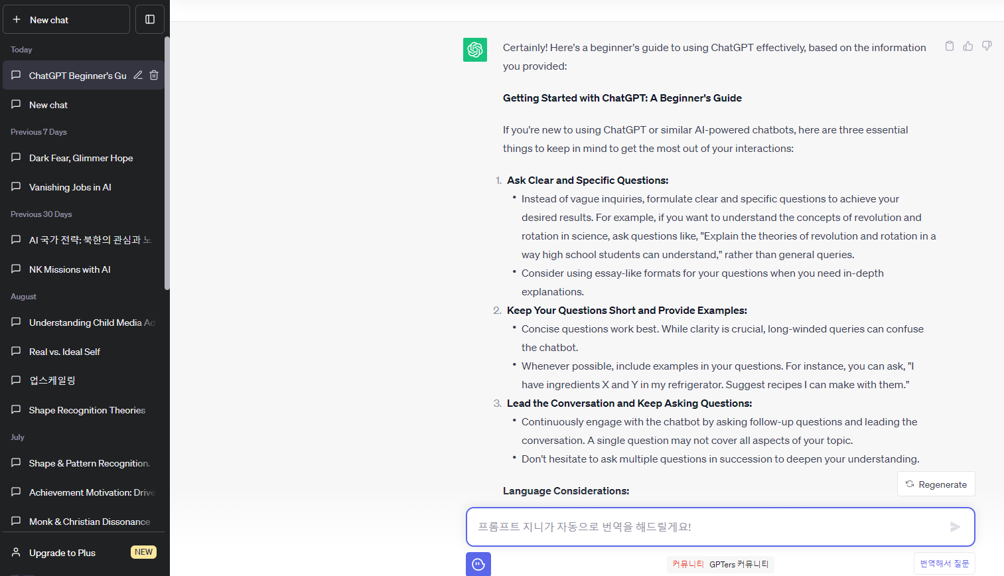Viewport: 1004px width, 576px height.
Task: Click chat bubble icon beside Understanding Child Media
Action: (16, 322)
